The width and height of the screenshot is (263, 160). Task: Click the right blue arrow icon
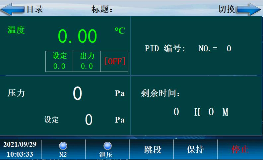[x=249, y=9]
